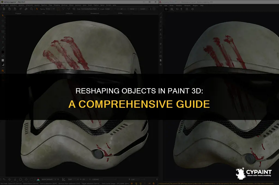Switch to the Ortho/UV tab in Mari
This screenshot has height=185, width=279.
tap(69, 13)
